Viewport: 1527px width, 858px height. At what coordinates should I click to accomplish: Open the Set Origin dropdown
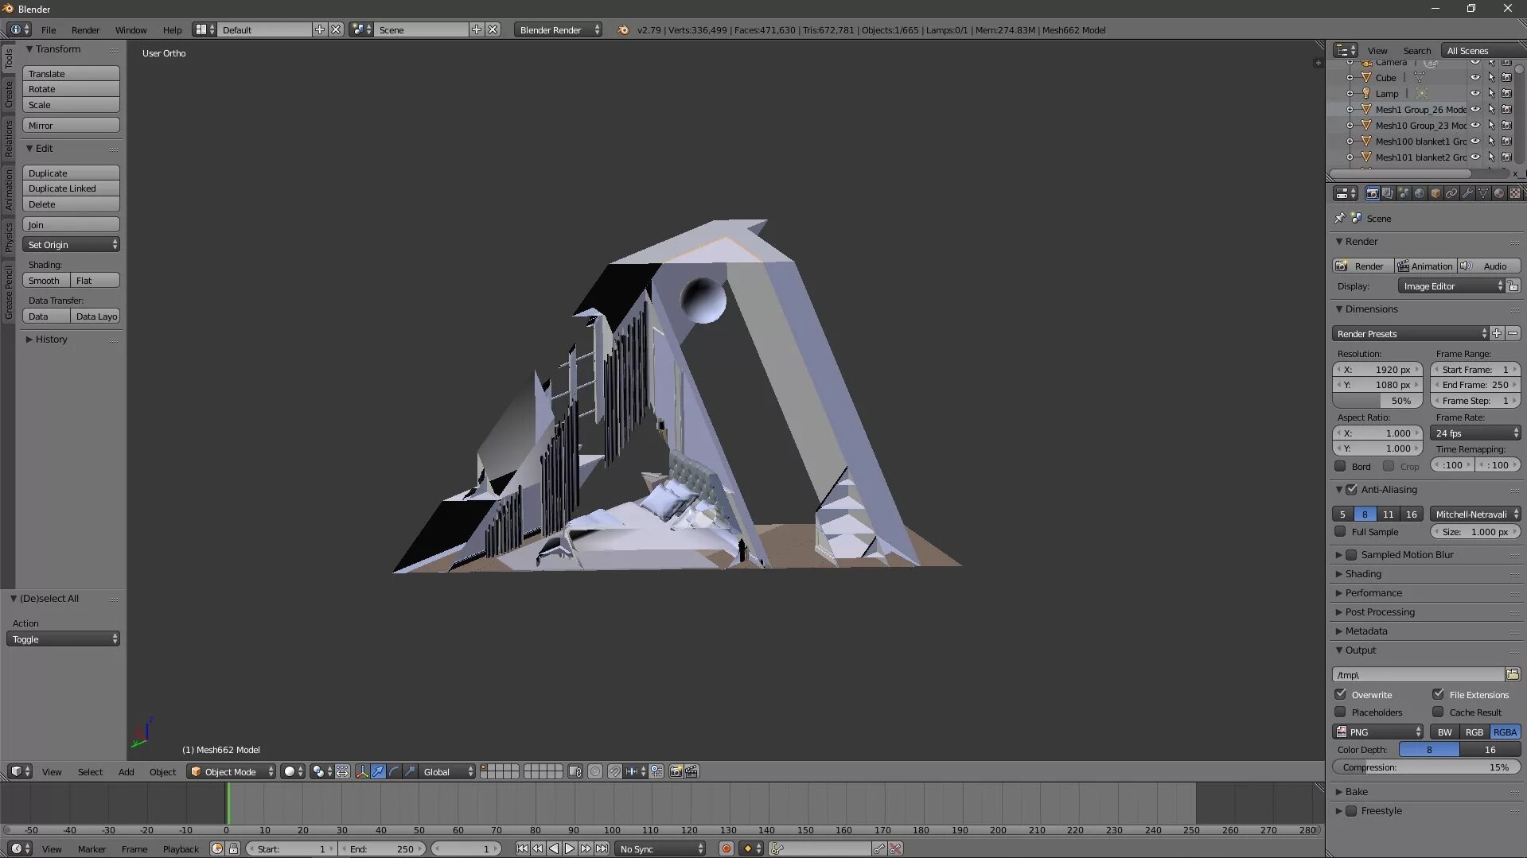71,244
